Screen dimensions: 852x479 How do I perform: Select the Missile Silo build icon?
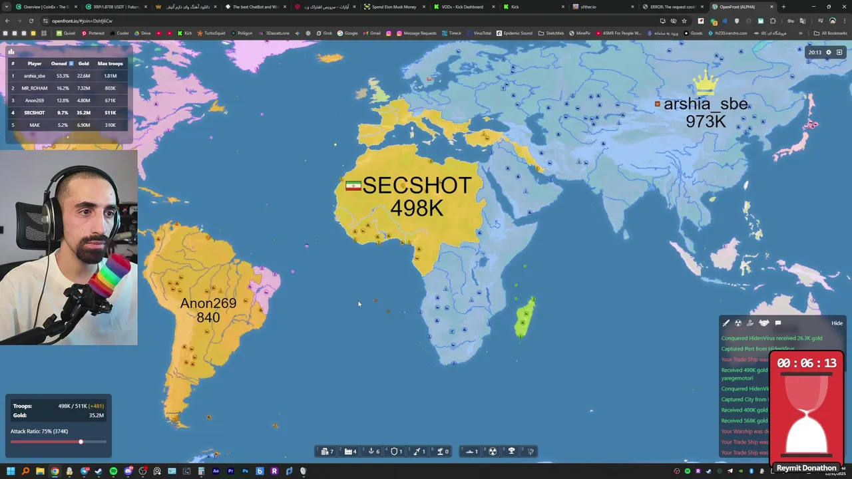point(417,451)
